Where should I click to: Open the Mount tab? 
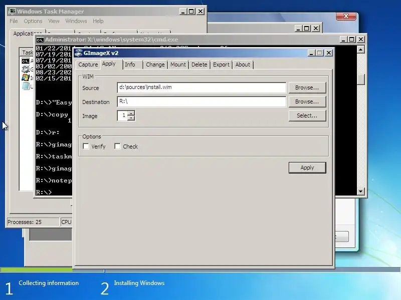point(178,64)
